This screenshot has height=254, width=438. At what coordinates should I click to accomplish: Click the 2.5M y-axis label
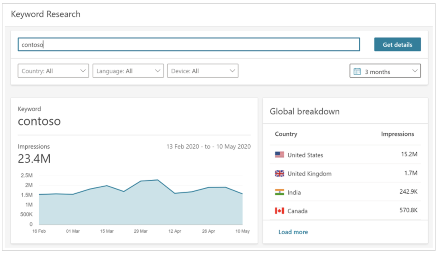[27, 175]
